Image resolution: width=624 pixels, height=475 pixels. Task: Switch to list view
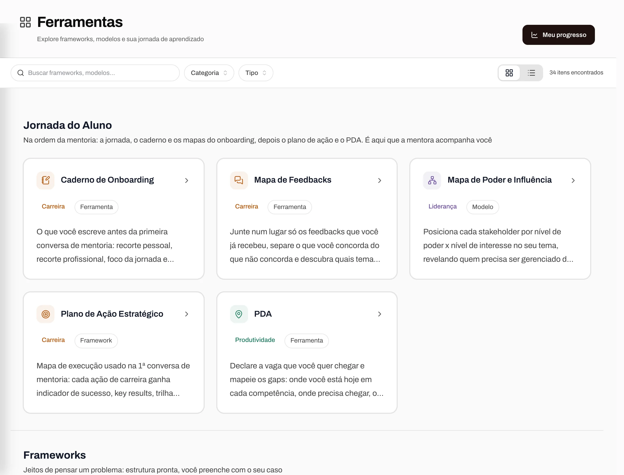tap(531, 73)
